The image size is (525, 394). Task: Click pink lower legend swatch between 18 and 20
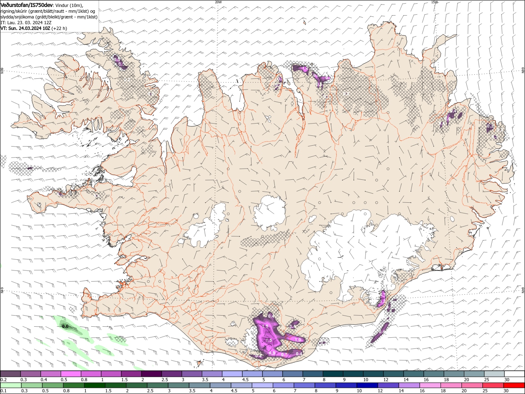tap(450, 385)
